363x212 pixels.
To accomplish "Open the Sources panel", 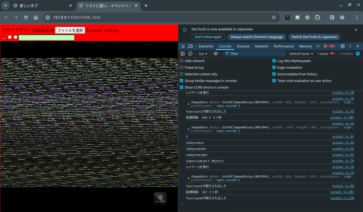I will [243, 46].
